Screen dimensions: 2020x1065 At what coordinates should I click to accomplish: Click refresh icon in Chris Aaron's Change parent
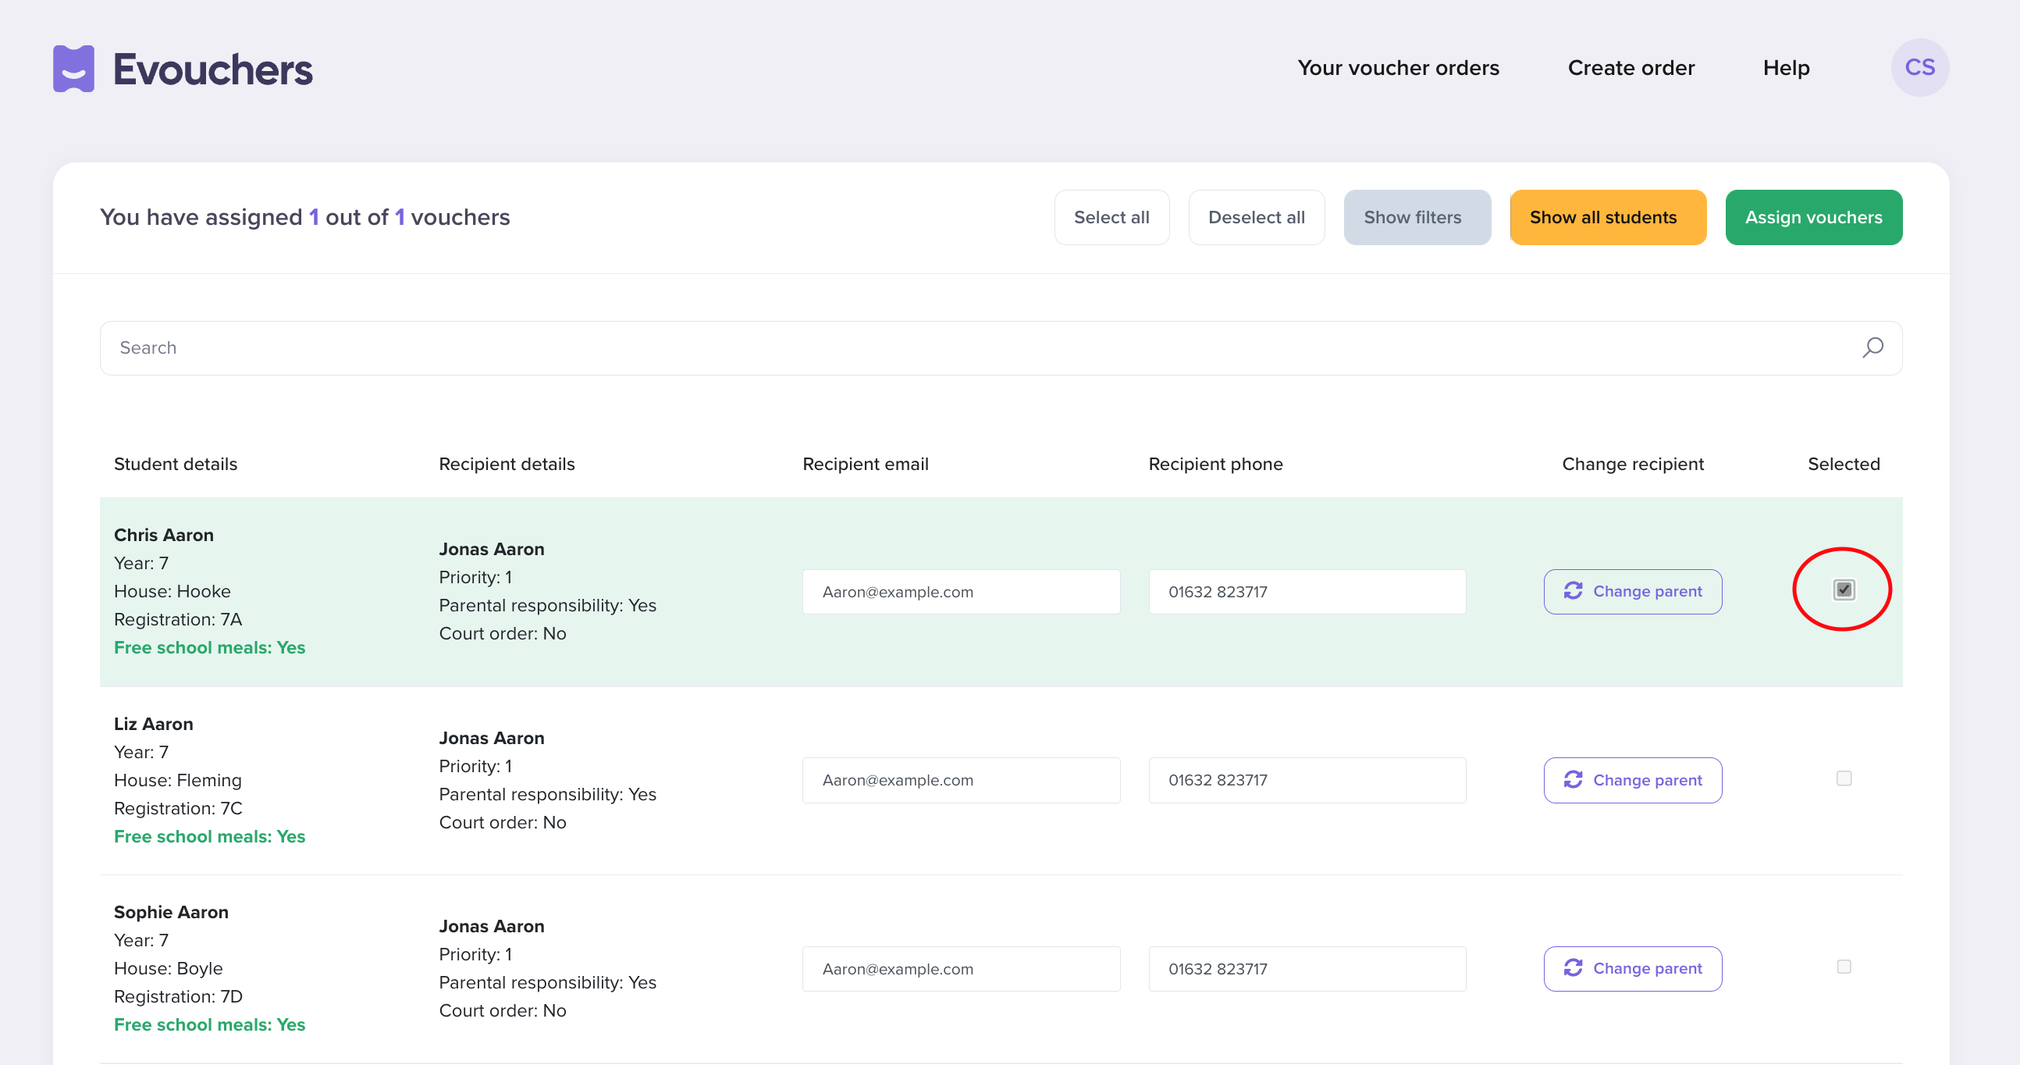pos(1573,590)
